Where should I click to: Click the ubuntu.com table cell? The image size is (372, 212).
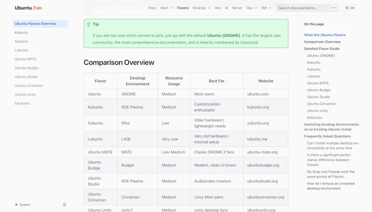pos(266,94)
